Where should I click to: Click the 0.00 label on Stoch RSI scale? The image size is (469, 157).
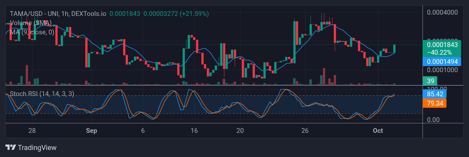434,119
